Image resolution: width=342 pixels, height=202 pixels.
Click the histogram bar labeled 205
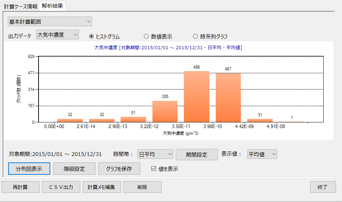point(165,111)
